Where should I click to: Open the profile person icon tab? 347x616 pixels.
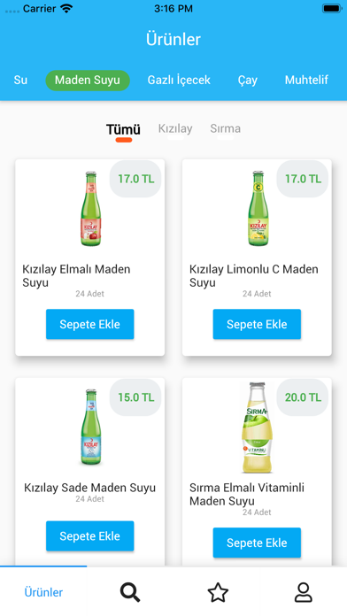[x=304, y=592]
